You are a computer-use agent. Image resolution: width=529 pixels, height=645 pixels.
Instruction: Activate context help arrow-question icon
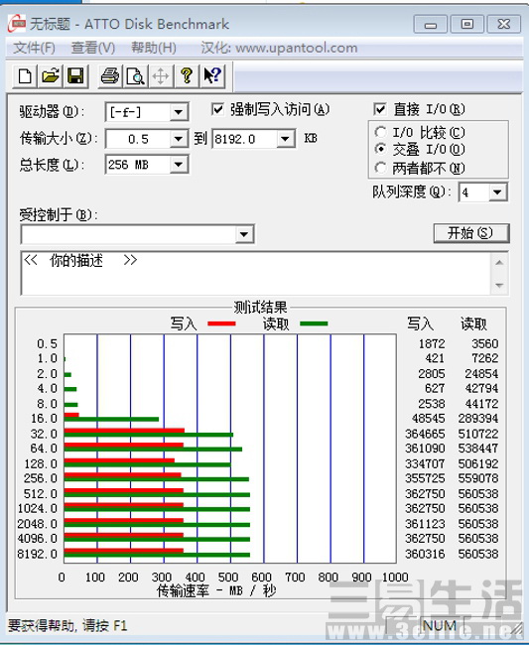pyautogui.click(x=212, y=76)
